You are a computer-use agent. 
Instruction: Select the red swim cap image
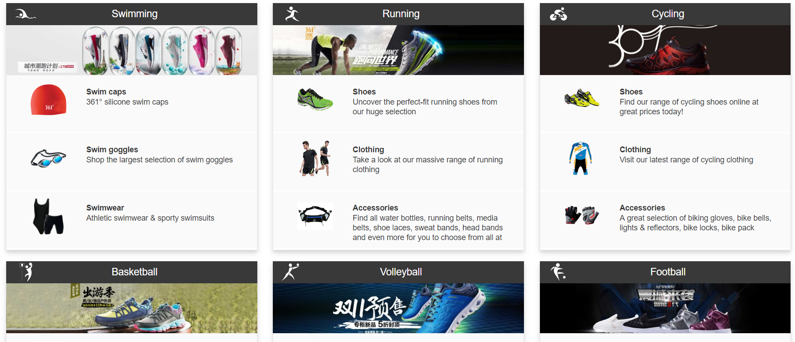coord(49,100)
